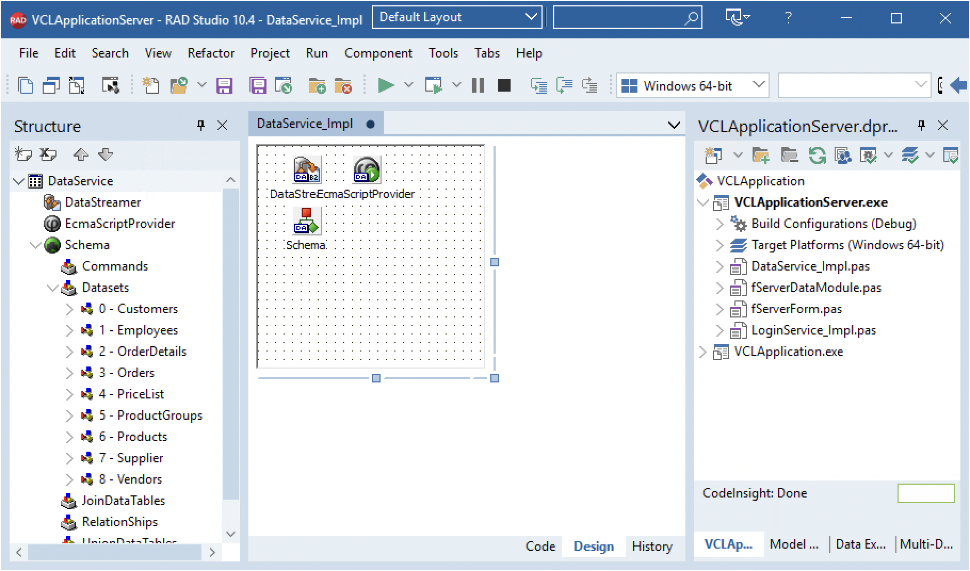
Task: Switch to the History tab
Action: coord(652,546)
